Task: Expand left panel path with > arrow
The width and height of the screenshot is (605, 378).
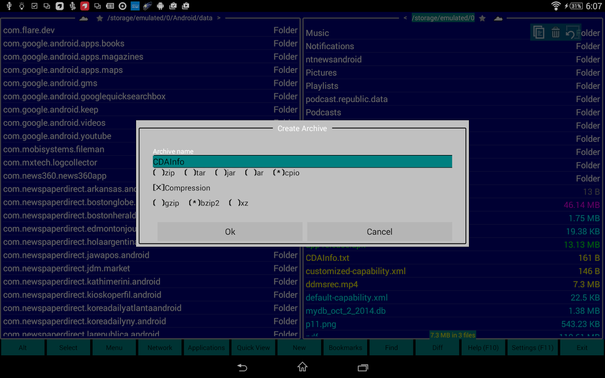Action: [218, 18]
